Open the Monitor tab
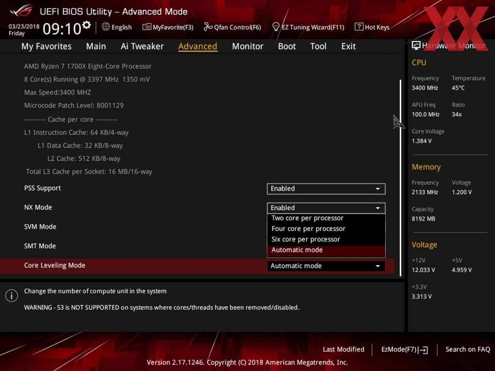Screen dimensions: 495x371 pyautogui.click(x=247, y=46)
